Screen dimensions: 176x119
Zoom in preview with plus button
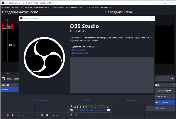point(13,73)
